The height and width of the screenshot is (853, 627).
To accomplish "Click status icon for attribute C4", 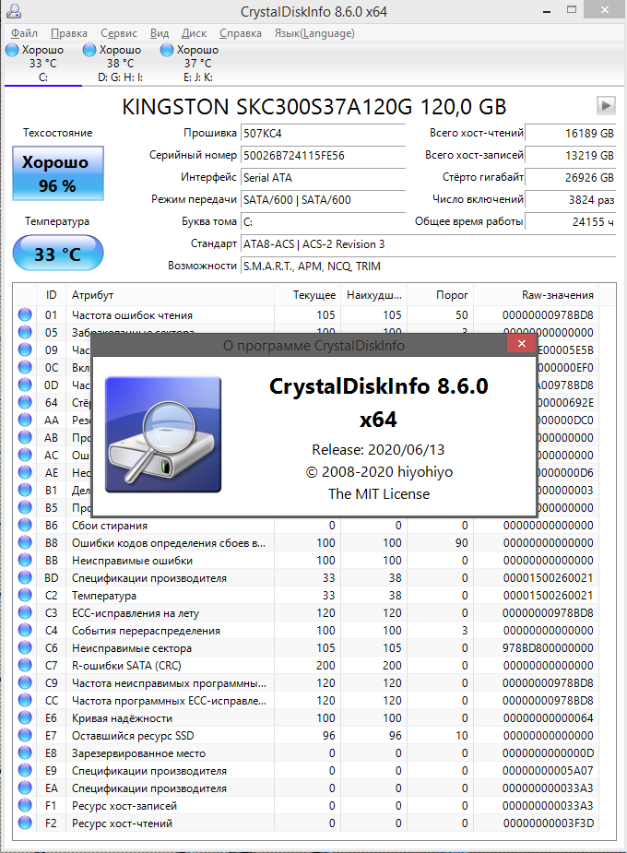I will tap(25, 630).
